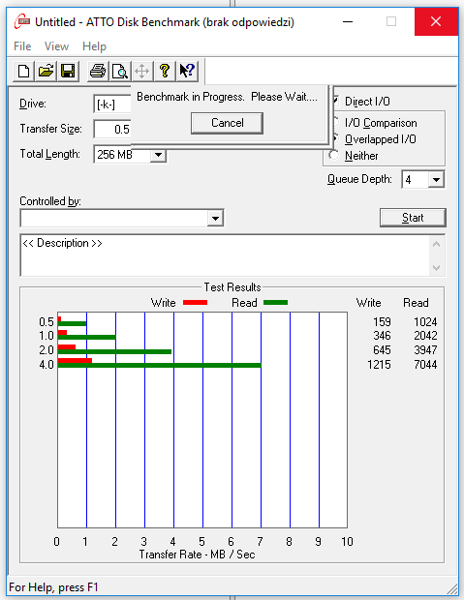The height and width of the screenshot is (600, 464).
Task: Click the Read value 3947
Action: click(x=425, y=349)
